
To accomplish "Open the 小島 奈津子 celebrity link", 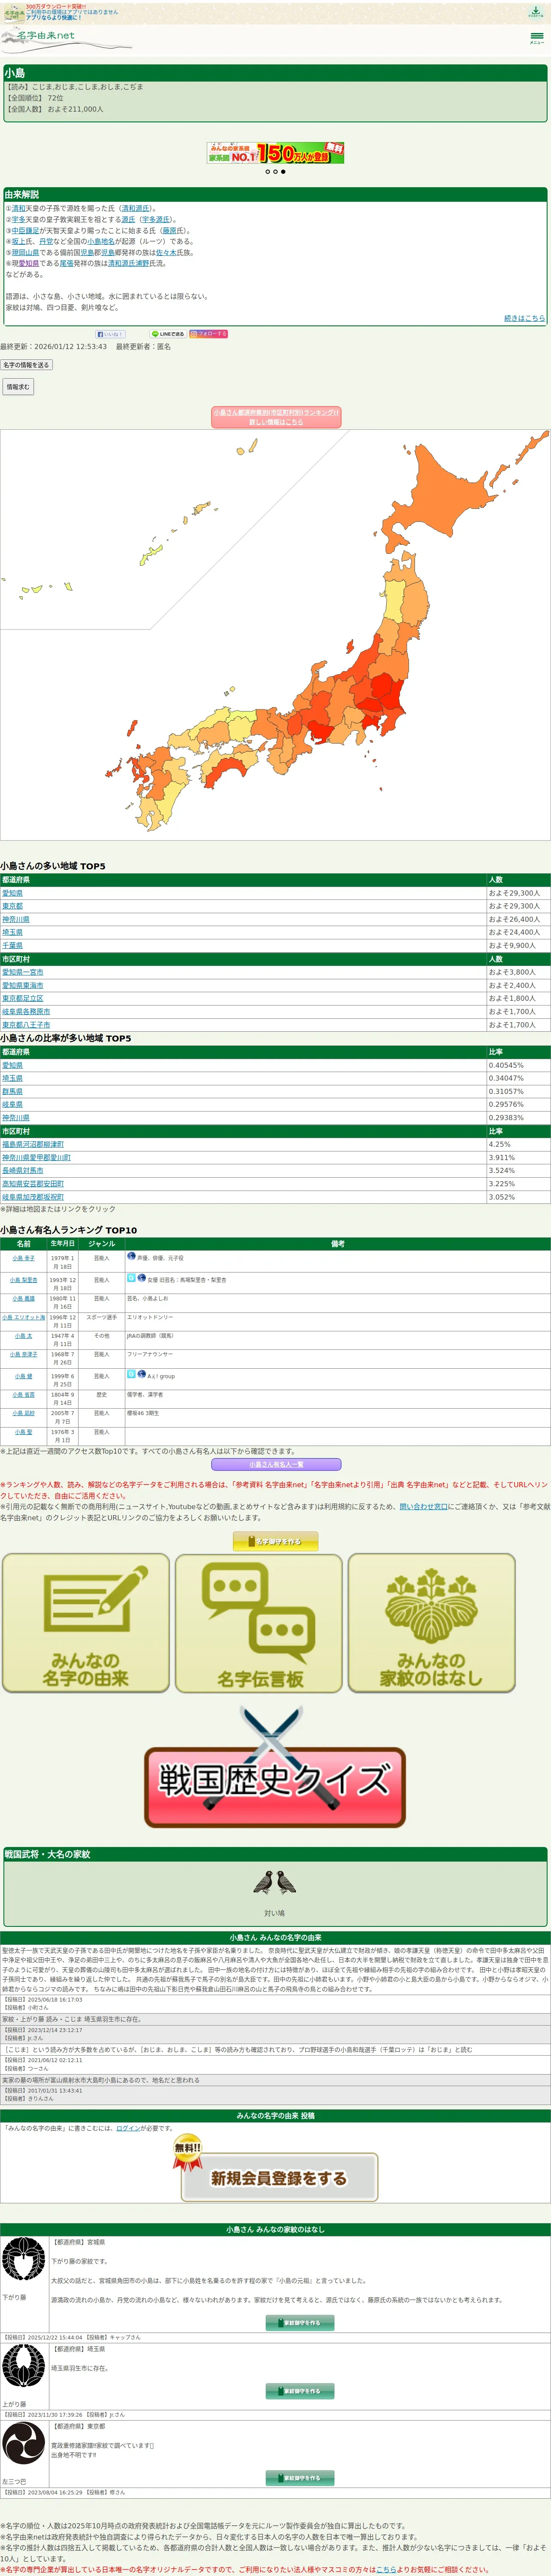I will [23, 1354].
